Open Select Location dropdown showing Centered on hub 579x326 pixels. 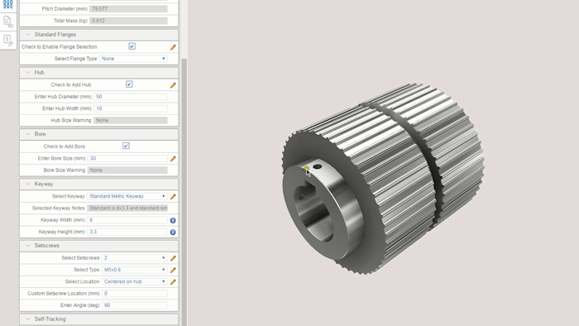click(134, 281)
